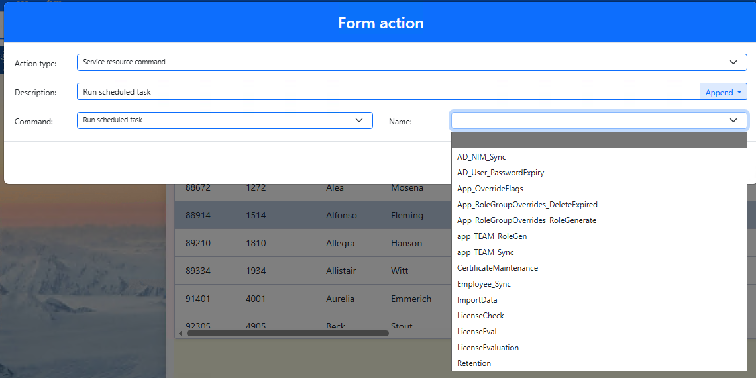Screen dimensions: 756x378
Task: Click the Description input field
Action: [389, 91]
